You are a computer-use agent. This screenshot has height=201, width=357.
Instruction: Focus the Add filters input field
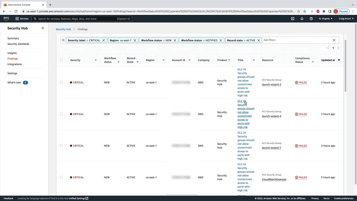tap(297, 40)
